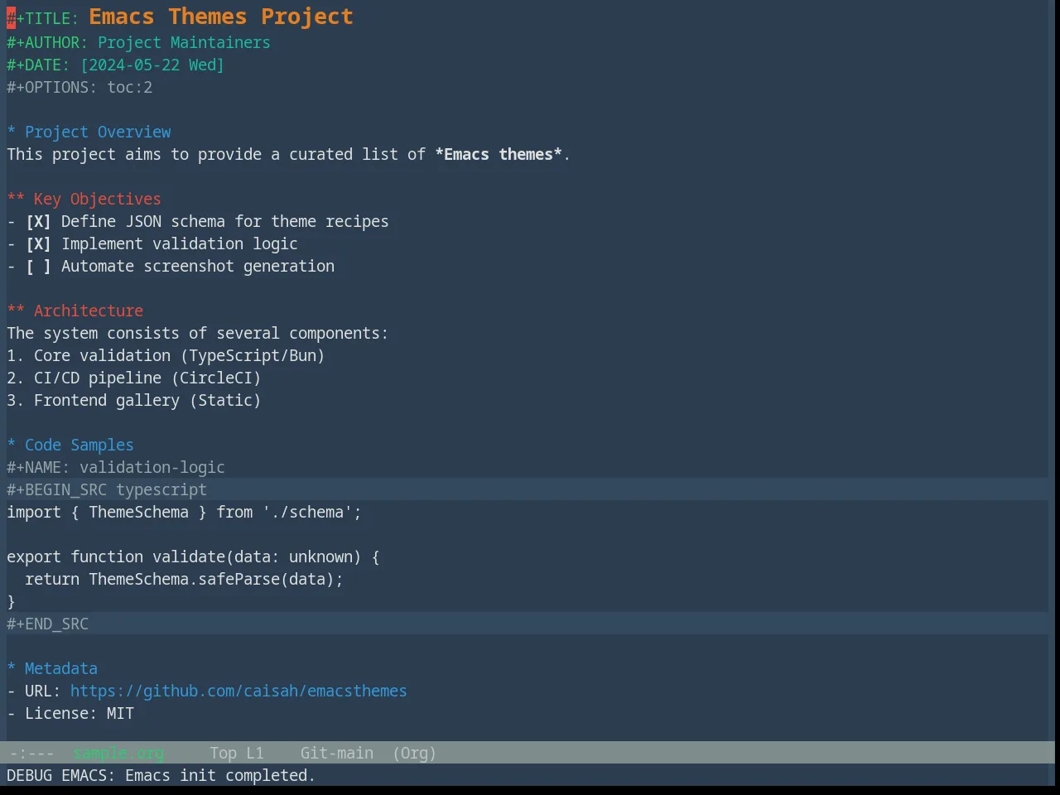Click the import ThemeSchema code line

(x=184, y=513)
